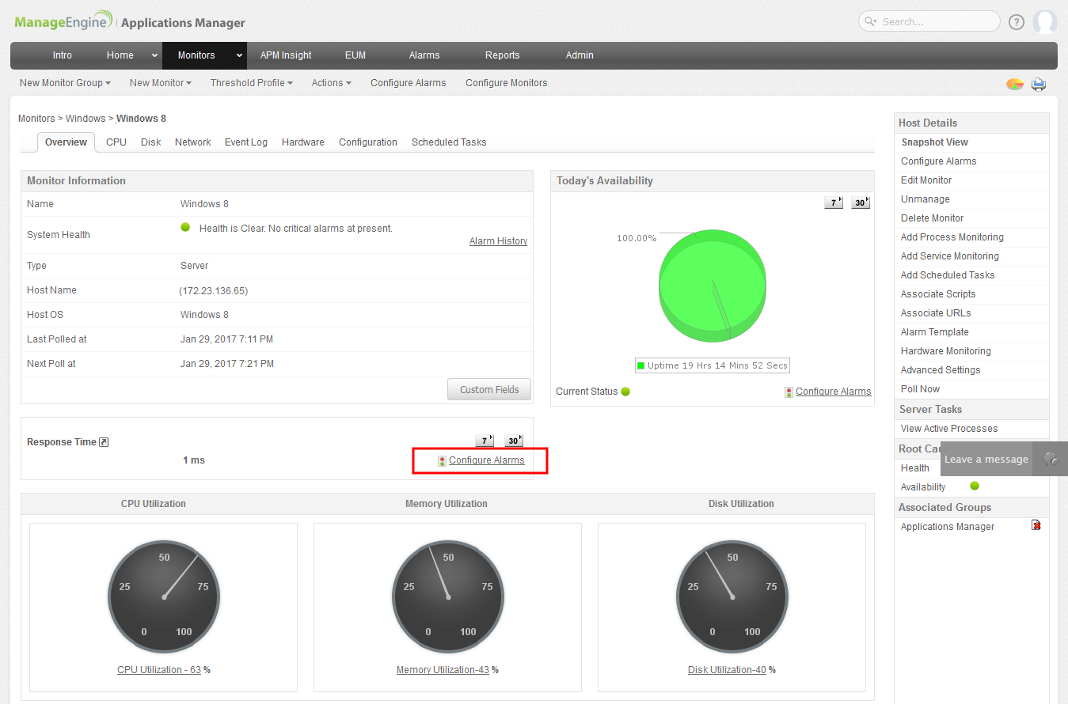The height and width of the screenshot is (704, 1068).
Task: Click Windows in the breadcrumb
Action: [x=86, y=119]
